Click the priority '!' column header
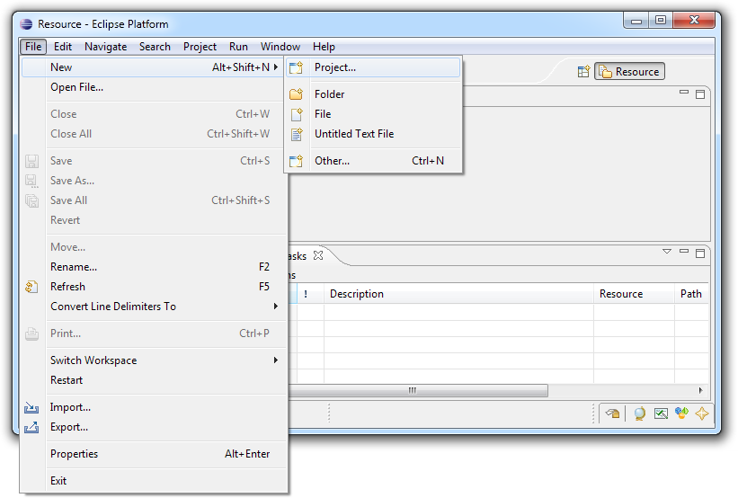 [x=310, y=294]
